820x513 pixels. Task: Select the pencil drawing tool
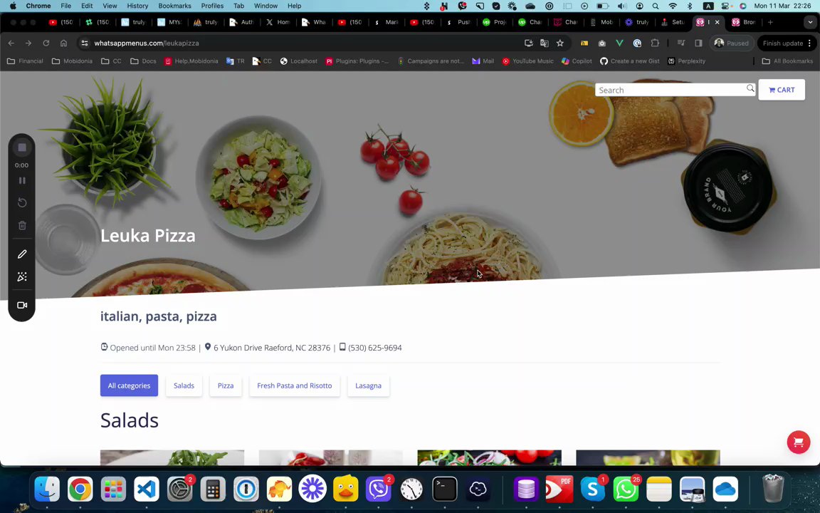pyautogui.click(x=22, y=254)
